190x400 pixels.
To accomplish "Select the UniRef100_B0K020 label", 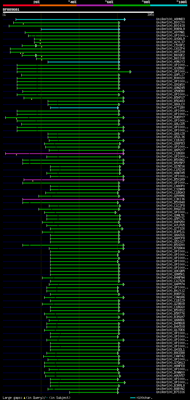I will pos(170,78).
